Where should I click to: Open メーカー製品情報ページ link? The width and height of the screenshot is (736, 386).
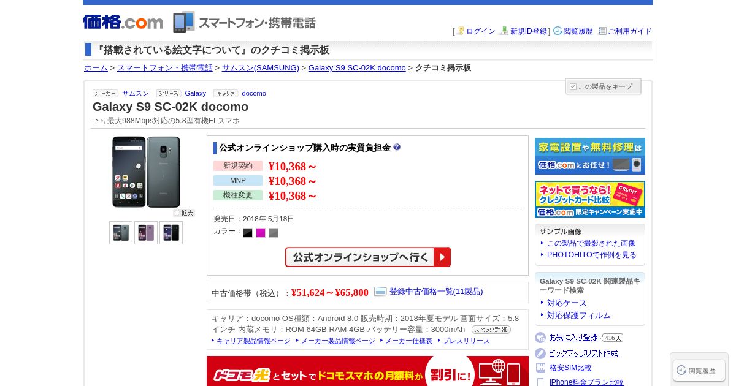pyautogui.click(x=338, y=341)
